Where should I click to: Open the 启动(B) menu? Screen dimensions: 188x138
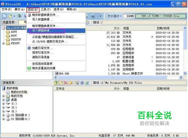[33, 10]
